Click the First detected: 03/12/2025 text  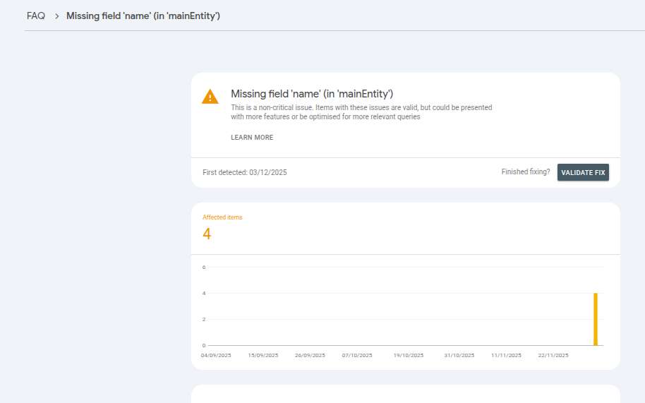[244, 172]
